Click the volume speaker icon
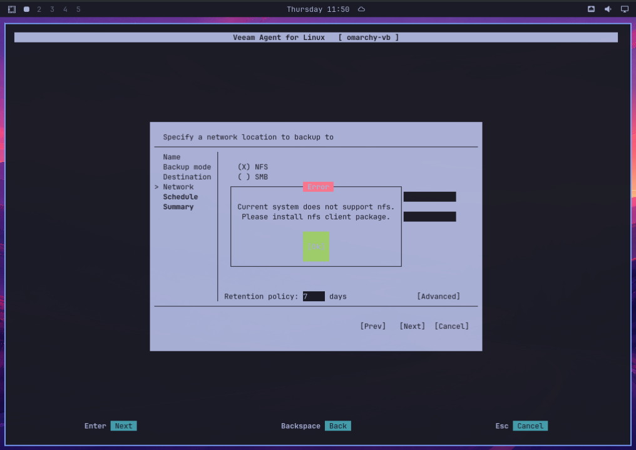This screenshot has height=450, width=636. click(608, 9)
